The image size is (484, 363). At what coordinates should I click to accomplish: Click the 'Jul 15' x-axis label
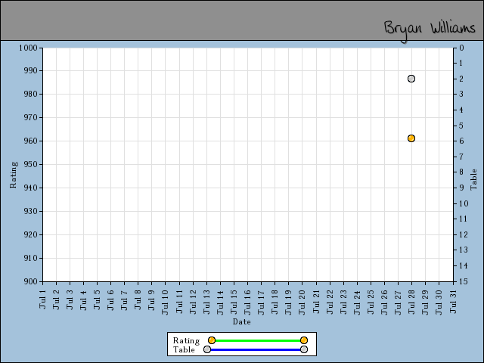click(x=234, y=302)
